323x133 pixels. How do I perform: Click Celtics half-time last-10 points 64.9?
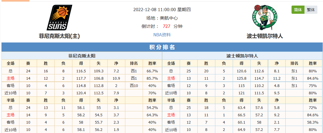click(242, 129)
